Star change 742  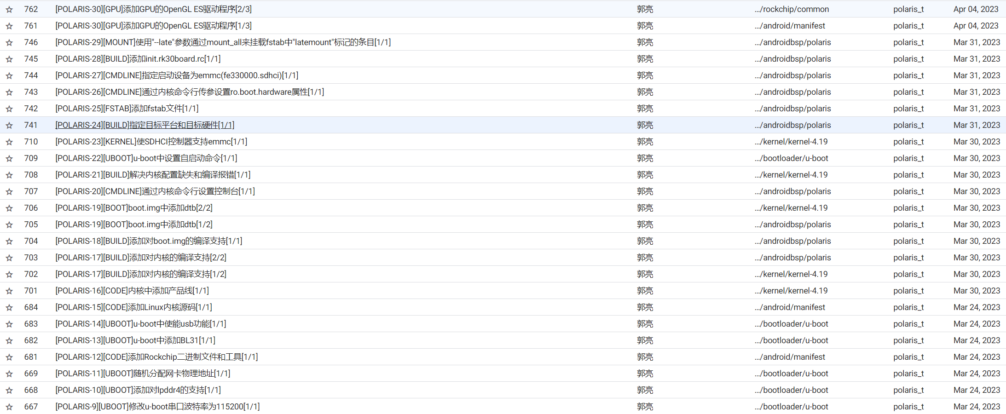[9, 109]
